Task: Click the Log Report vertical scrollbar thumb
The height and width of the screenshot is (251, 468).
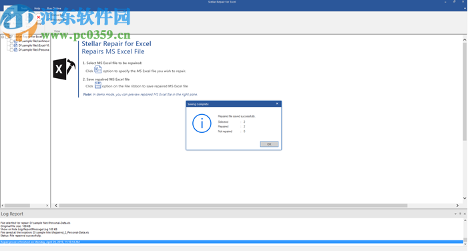Action: [x=465, y=240]
